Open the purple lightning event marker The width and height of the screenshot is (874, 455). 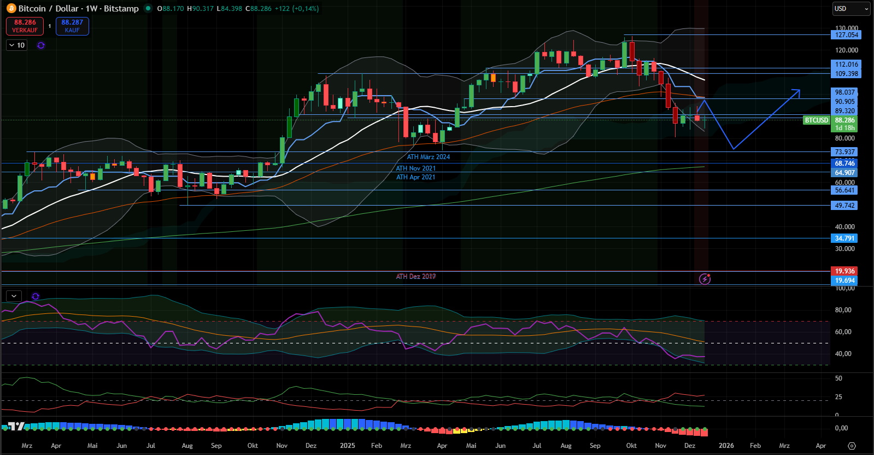pos(705,279)
